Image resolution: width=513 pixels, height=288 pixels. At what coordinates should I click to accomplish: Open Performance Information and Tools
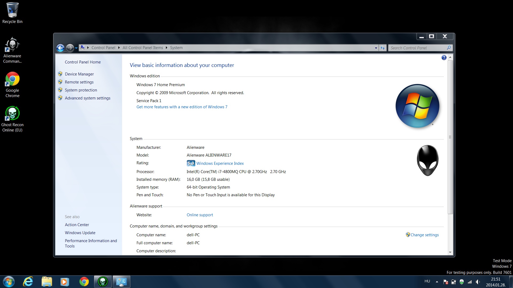pos(91,243)
